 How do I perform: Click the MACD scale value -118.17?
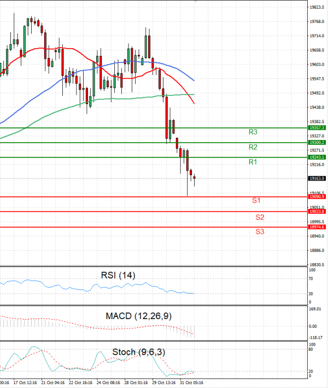(315, 338)
